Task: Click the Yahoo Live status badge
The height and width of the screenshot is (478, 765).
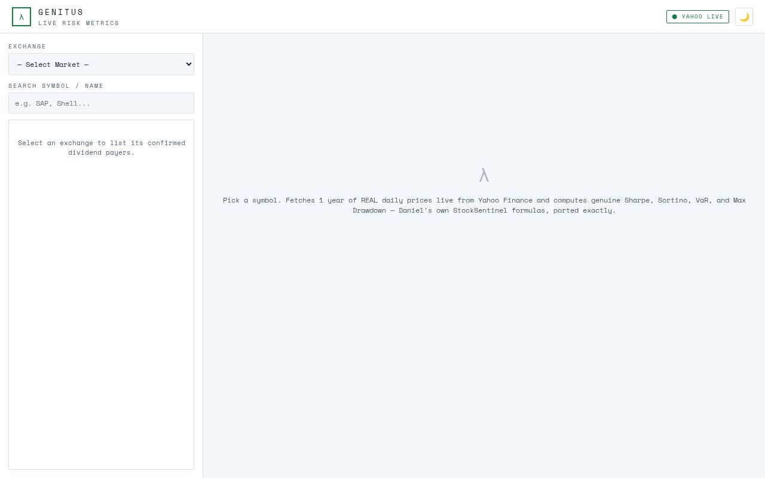Action: click(697, 17)
